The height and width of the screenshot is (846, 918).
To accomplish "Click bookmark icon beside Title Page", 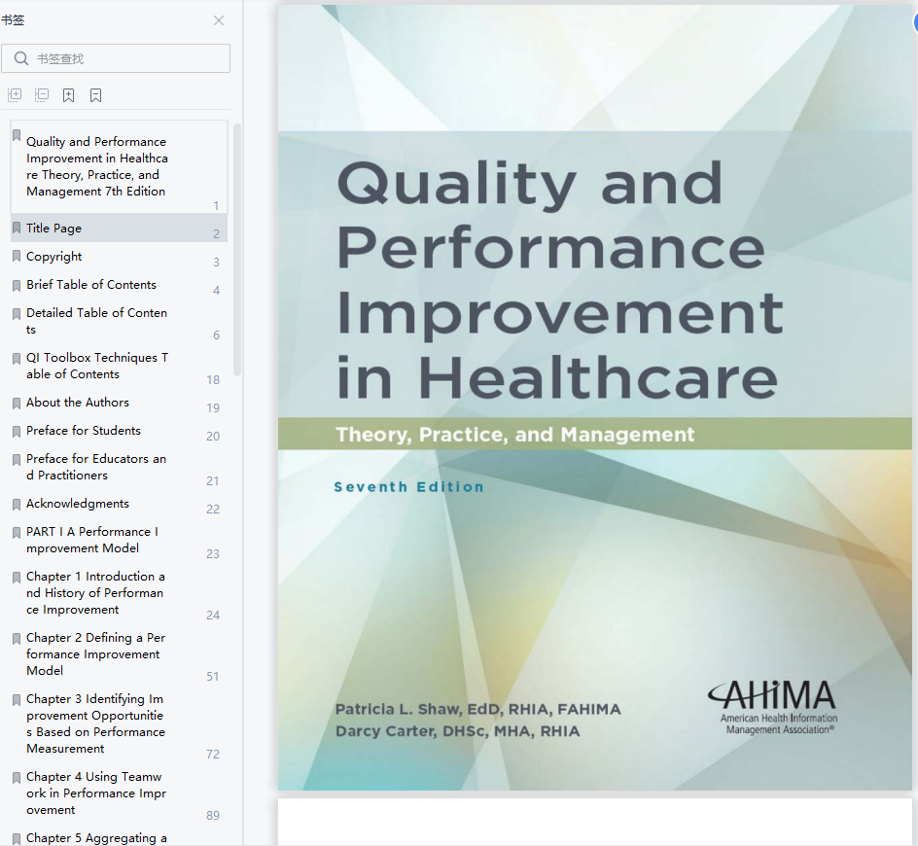I will click(x=17, y=228).
